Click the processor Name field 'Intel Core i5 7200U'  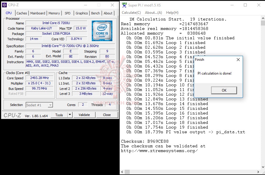[x=56, y=23]
